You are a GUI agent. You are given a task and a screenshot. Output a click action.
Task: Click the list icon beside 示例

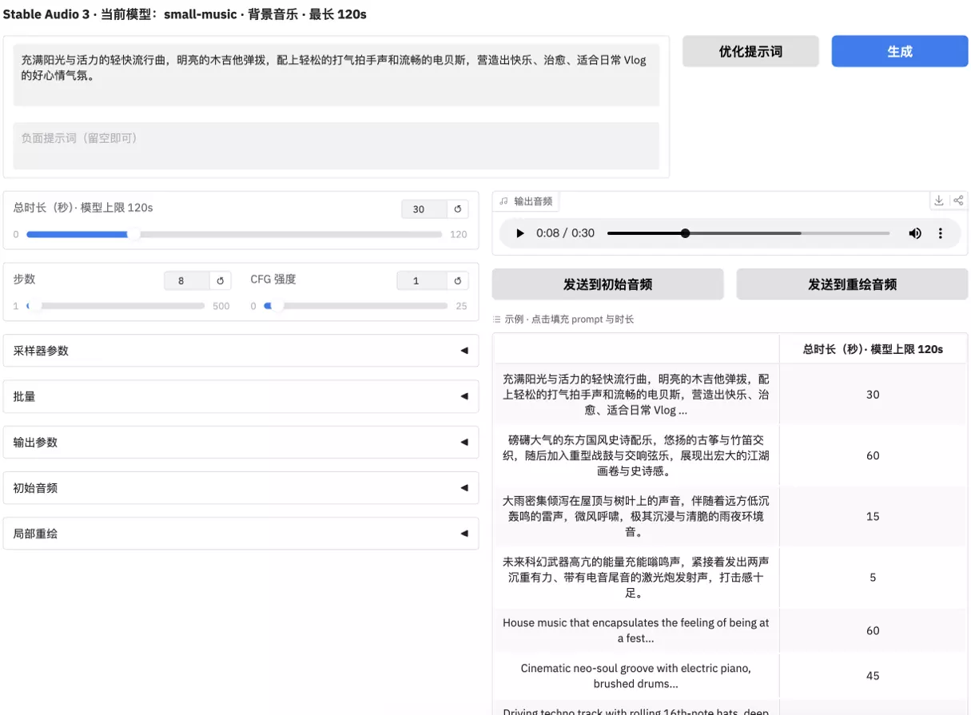pyautogui.click(x=497, y=320)
